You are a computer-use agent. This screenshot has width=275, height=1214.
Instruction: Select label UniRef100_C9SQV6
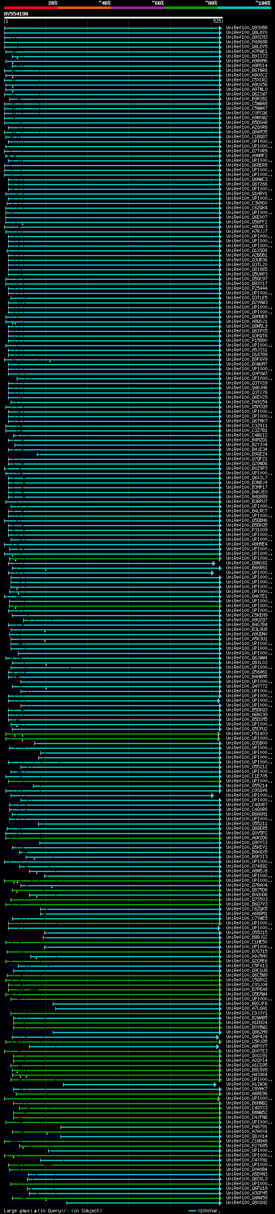[247, 791]
